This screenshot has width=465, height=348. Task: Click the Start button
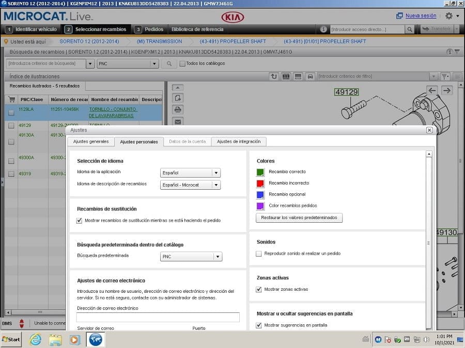click(x=11, y=339)
